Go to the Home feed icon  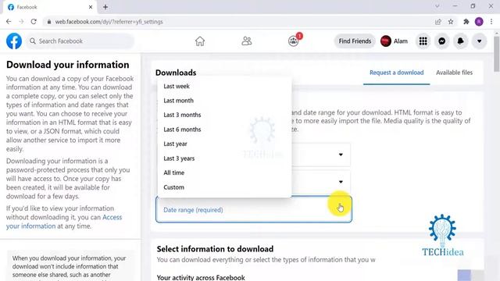click(200, 41)
